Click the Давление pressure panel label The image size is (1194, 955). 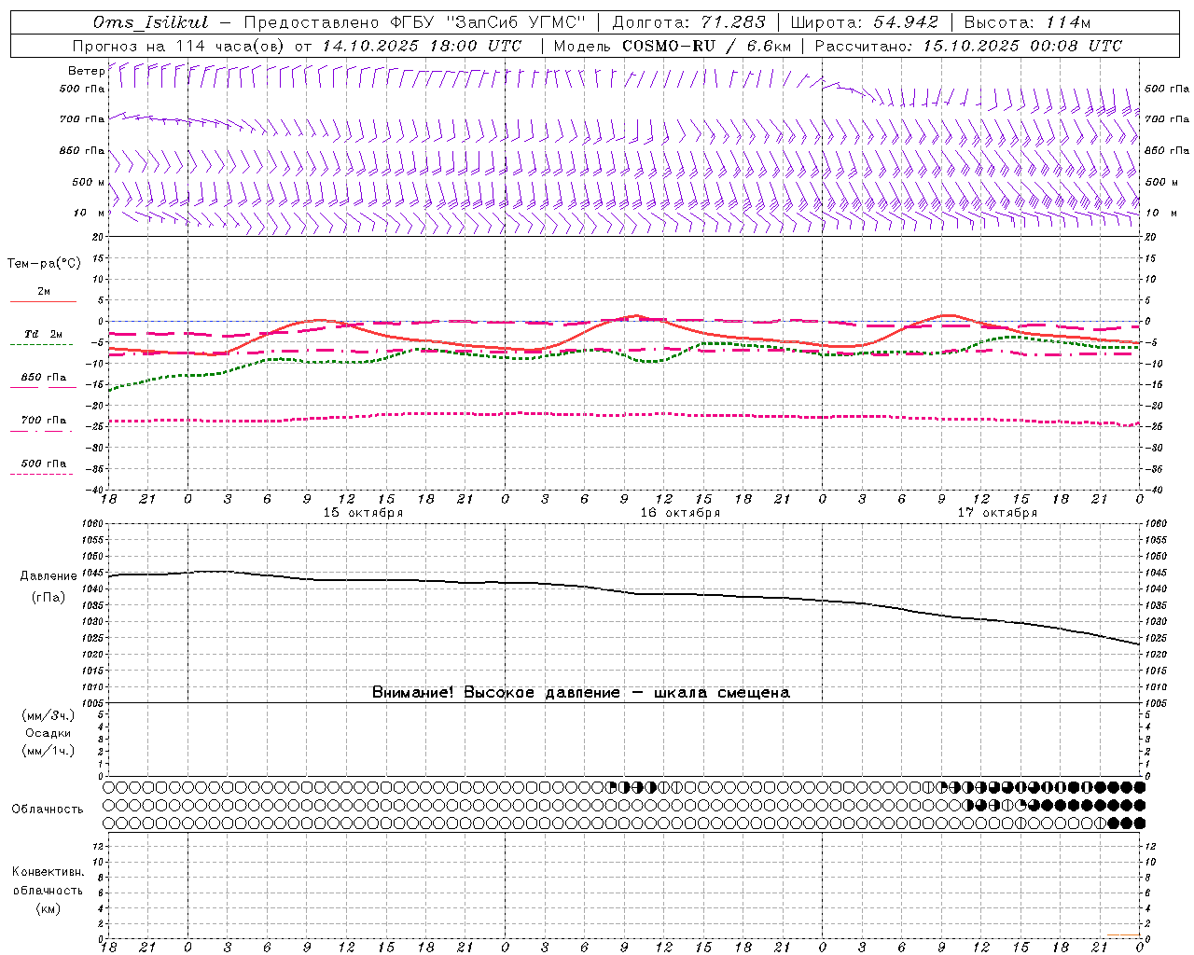point(49,576)
